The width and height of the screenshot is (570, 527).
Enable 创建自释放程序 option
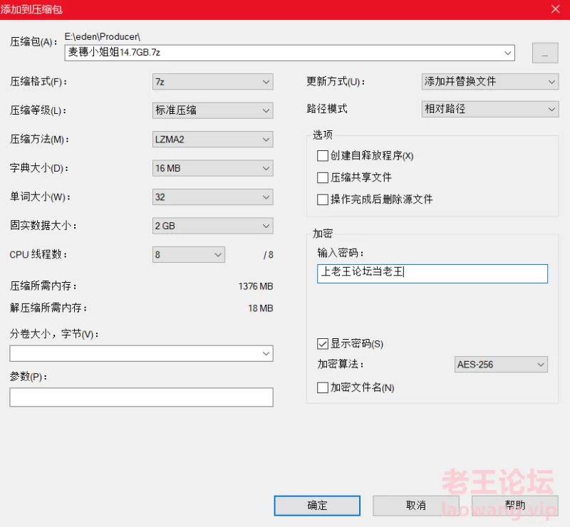[x=322, y=155]
